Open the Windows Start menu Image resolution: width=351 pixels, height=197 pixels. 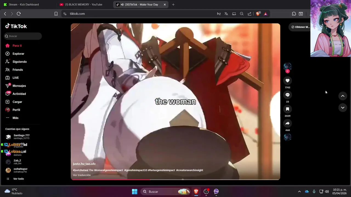click(x=135, y=192)
